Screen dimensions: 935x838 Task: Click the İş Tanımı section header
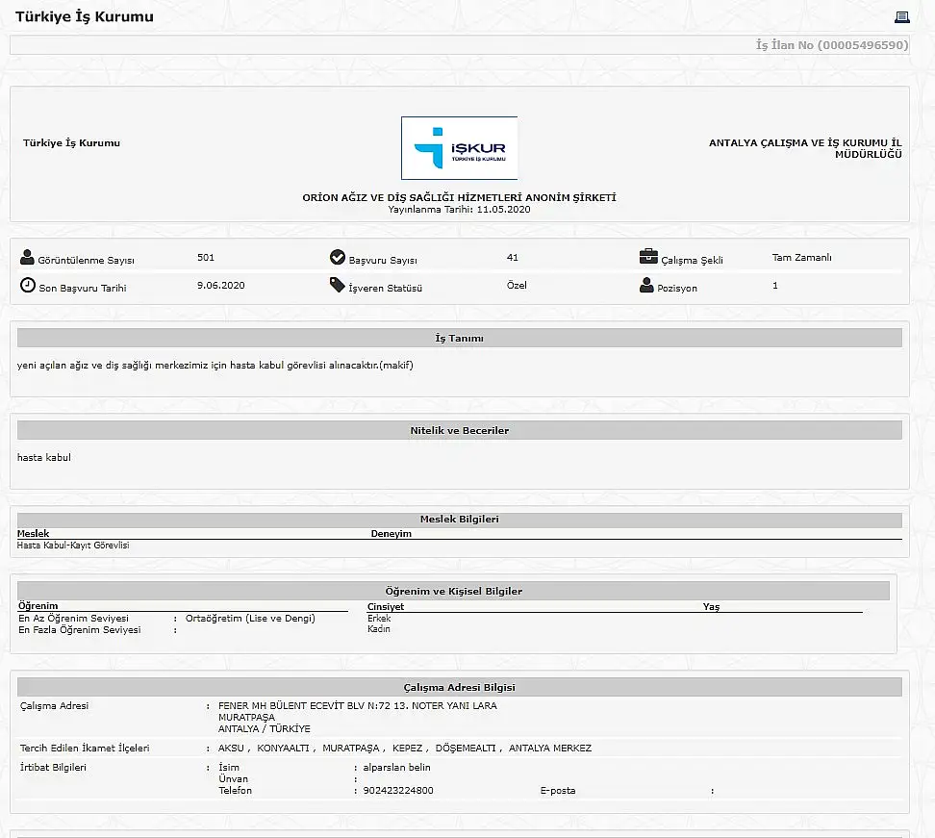(459, 338)
